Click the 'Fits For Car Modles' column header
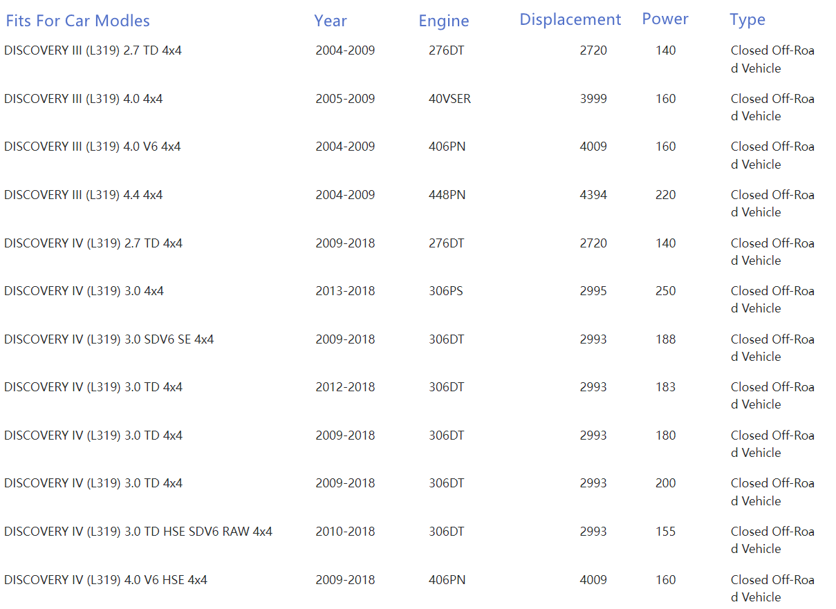The width and height of the screenshot is (836, 609). [x=77, y=21]
